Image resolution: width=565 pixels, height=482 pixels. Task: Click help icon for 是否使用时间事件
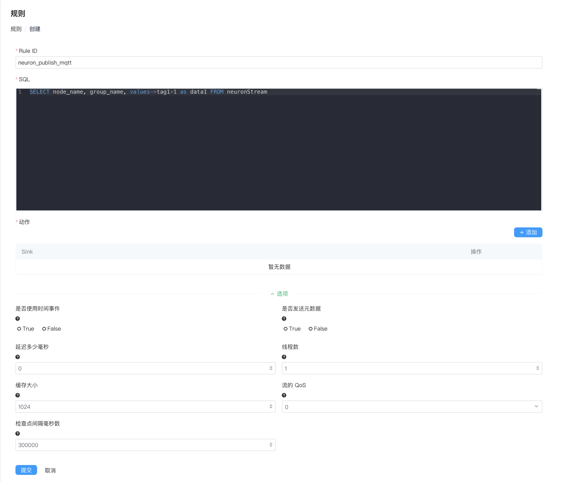18,319
